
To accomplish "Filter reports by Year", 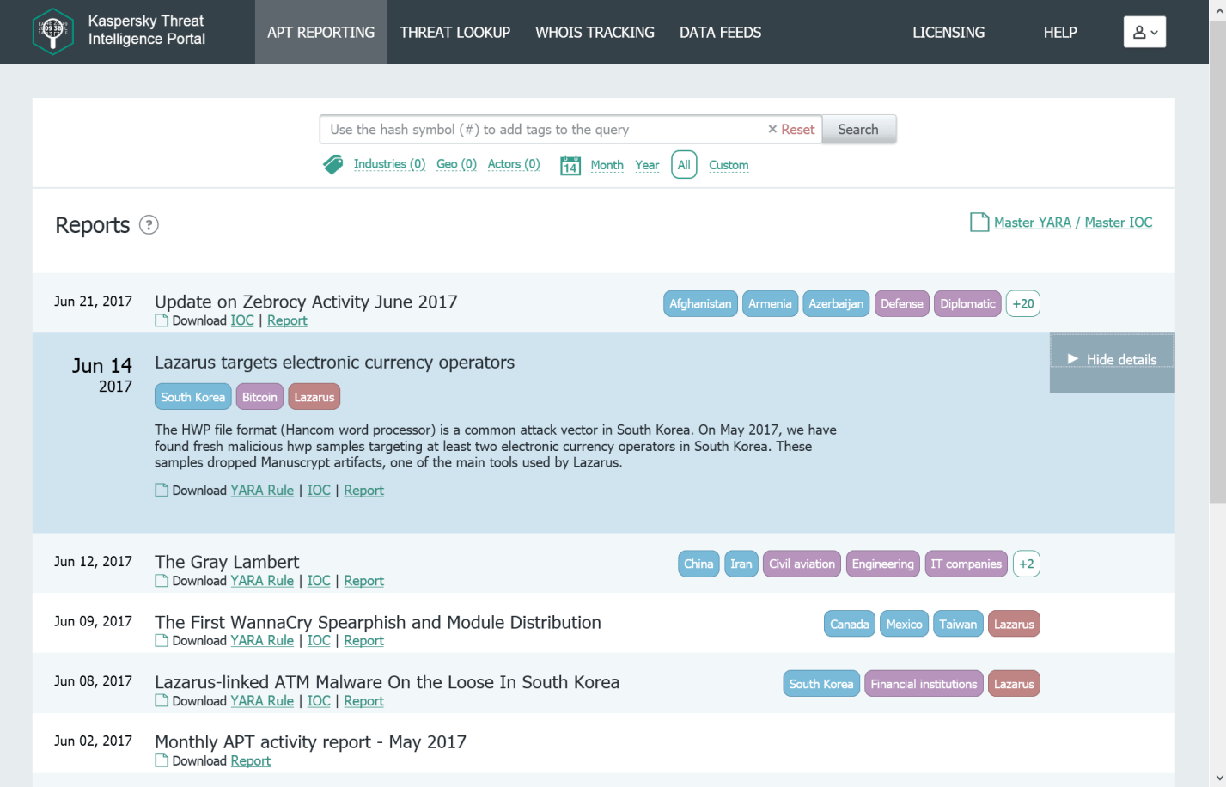I will tap(647, 165).
